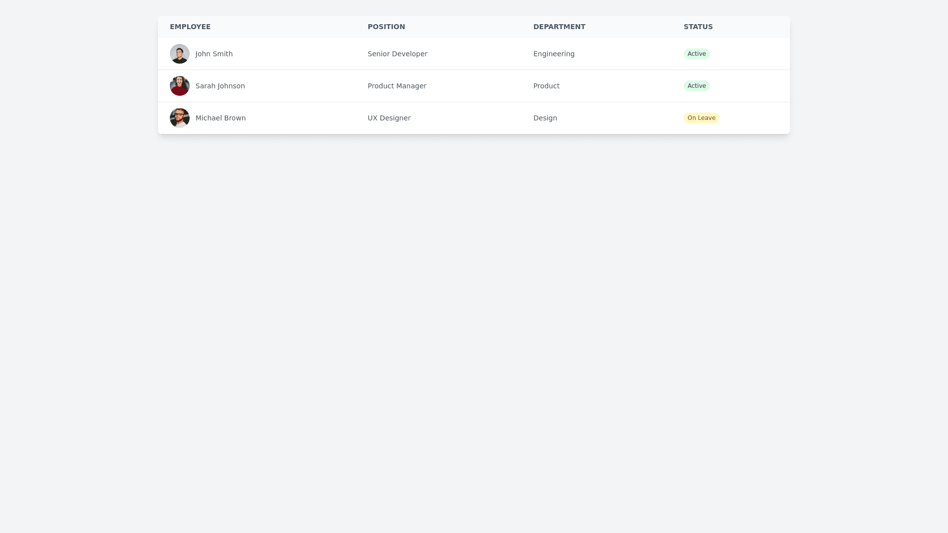Viewport: 948px width, 533px height.
Task: Click the Product Manager position cell
Action: [396, 86]
